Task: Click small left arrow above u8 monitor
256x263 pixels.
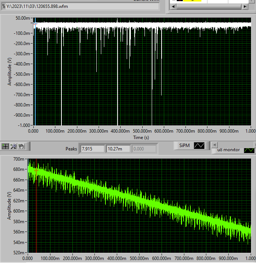Action: point(214,145)
